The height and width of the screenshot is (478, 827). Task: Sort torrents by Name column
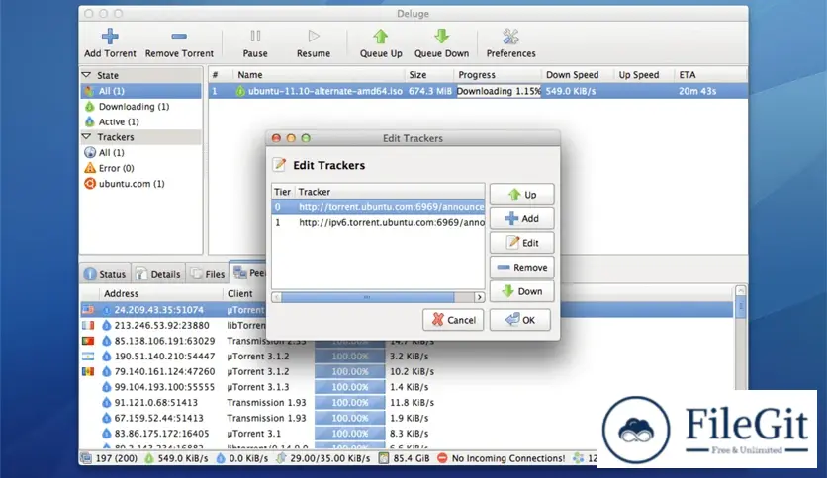[319, 75]
